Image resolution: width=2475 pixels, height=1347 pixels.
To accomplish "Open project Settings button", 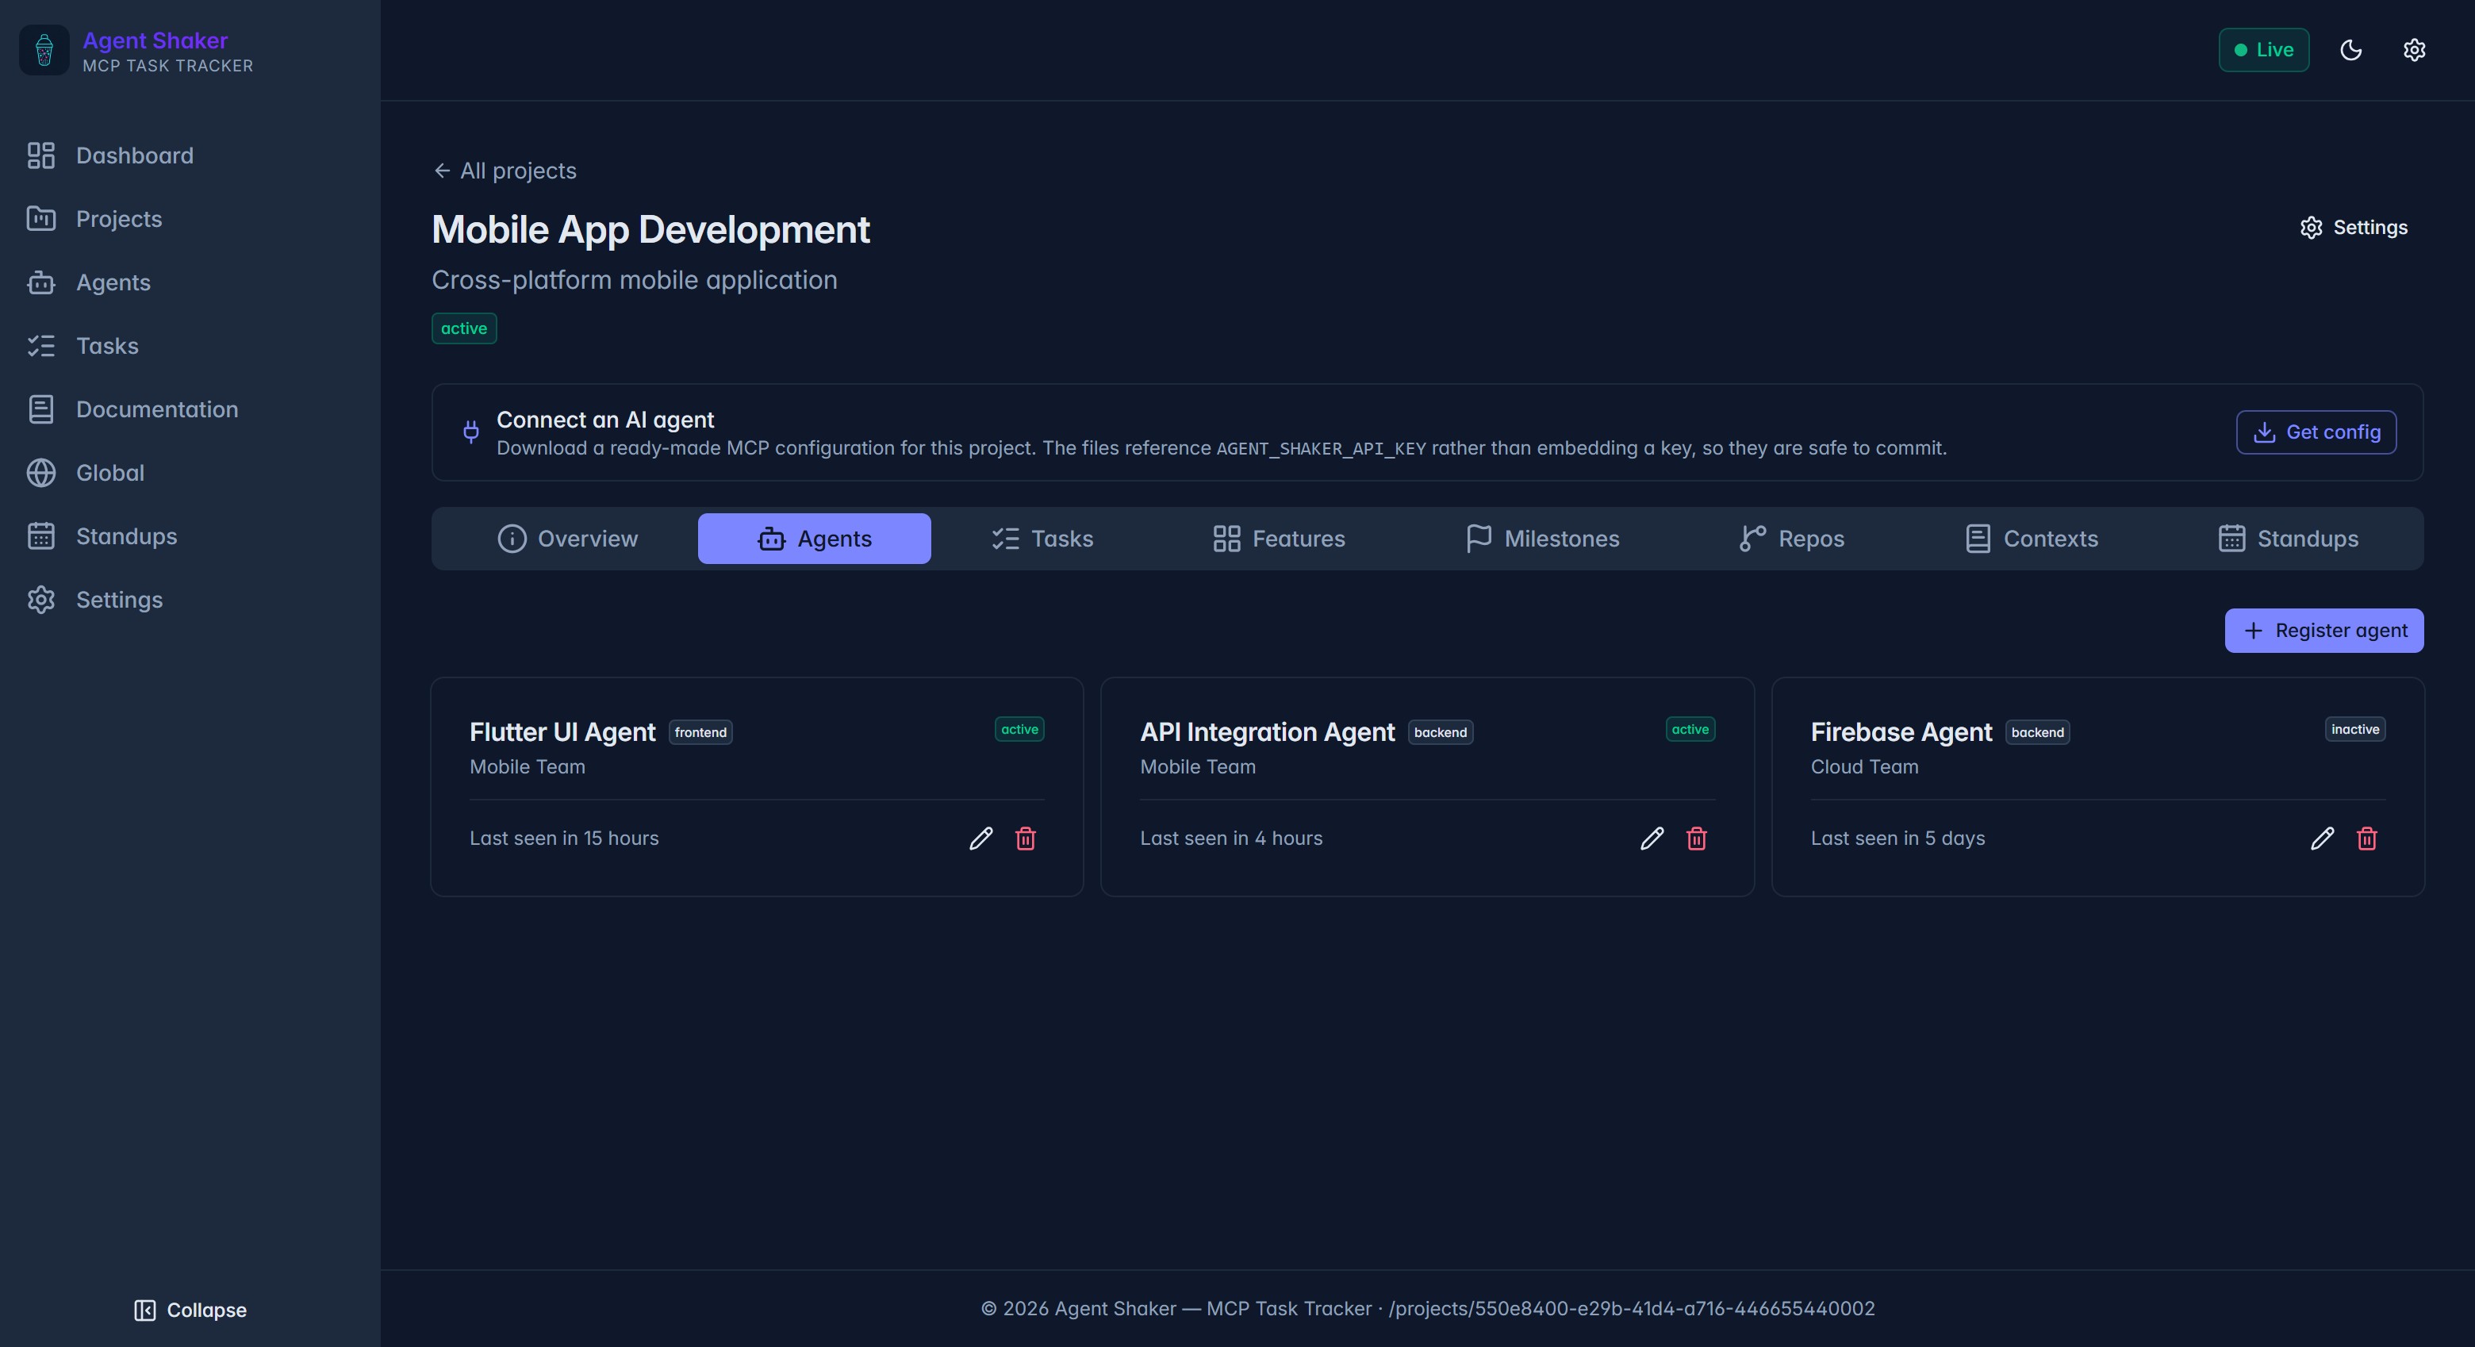I will (2354, 228).
